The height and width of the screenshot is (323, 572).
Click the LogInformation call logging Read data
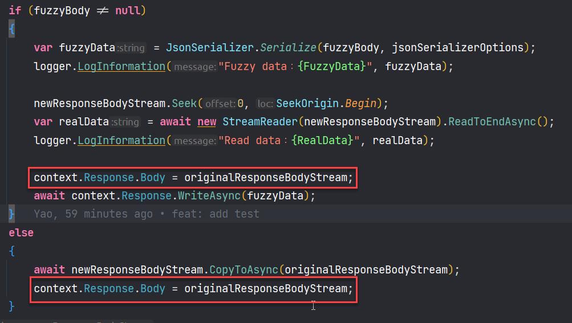(121, 141)
